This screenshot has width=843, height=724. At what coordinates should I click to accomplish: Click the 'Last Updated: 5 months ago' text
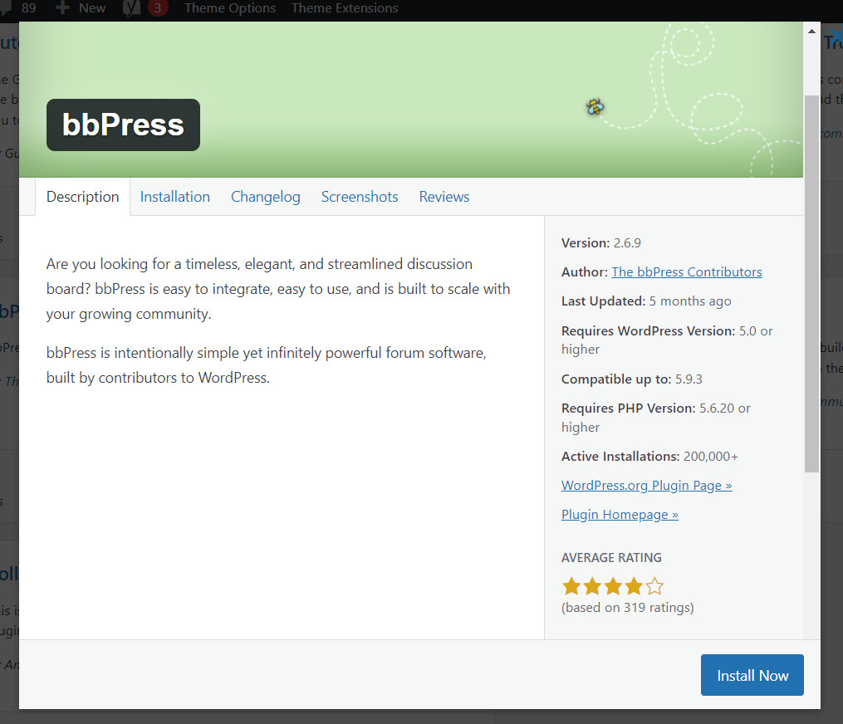[x=646, y=301]
